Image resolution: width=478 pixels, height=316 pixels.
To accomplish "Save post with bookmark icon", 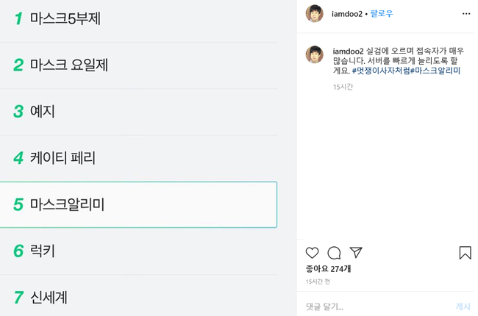I will click(465, 253).
